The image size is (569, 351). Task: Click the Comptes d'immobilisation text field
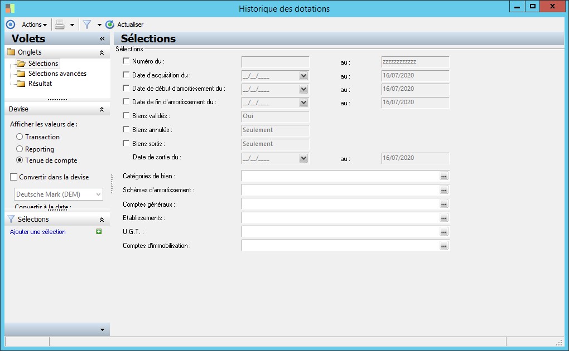click(x=340, y=246)
